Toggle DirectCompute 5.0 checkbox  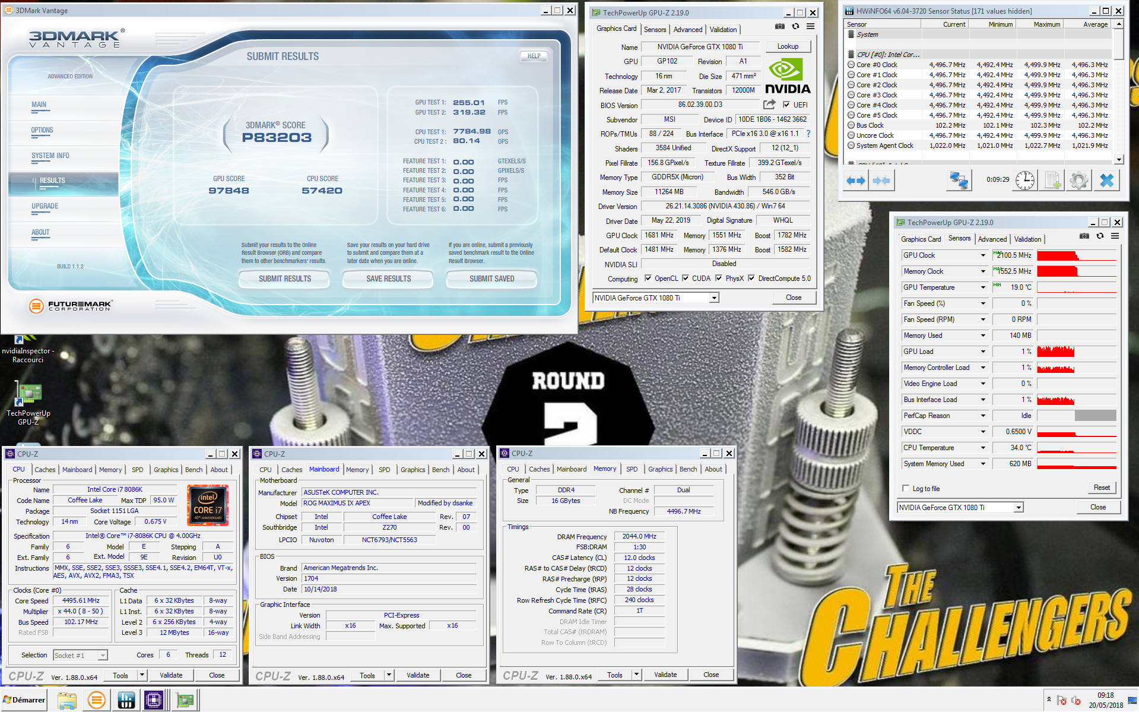point(751,278)
